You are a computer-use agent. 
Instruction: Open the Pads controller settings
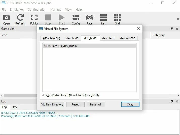click(90, 20)
